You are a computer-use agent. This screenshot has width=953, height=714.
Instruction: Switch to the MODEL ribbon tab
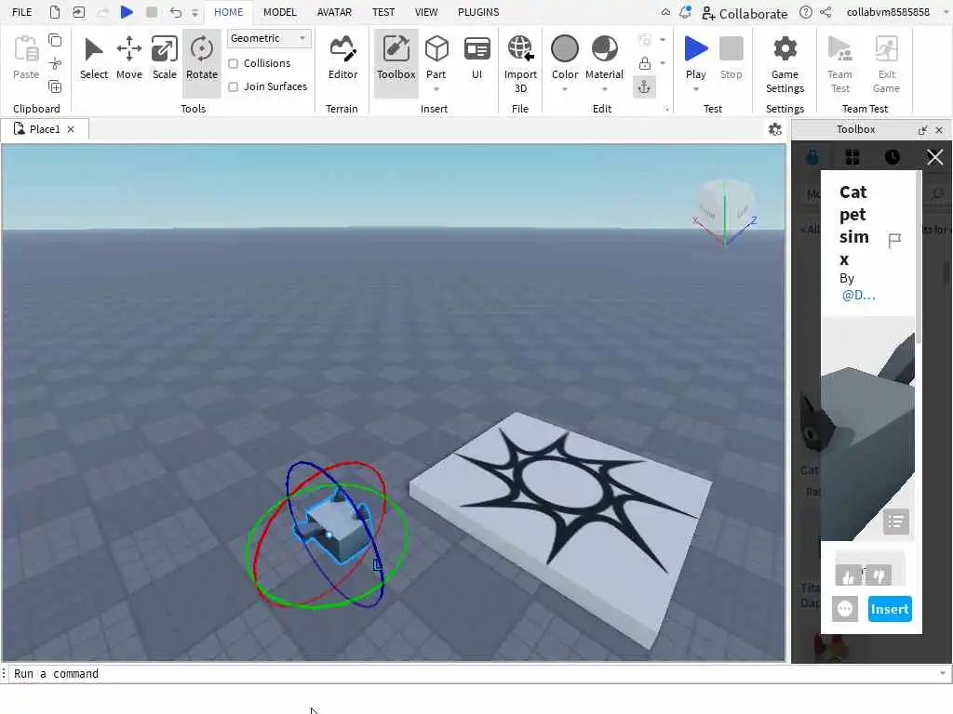(279, 12)
